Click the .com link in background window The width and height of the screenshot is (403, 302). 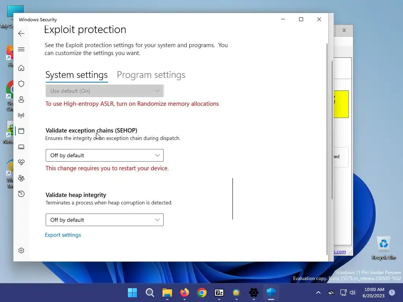(x=340, y=252)
